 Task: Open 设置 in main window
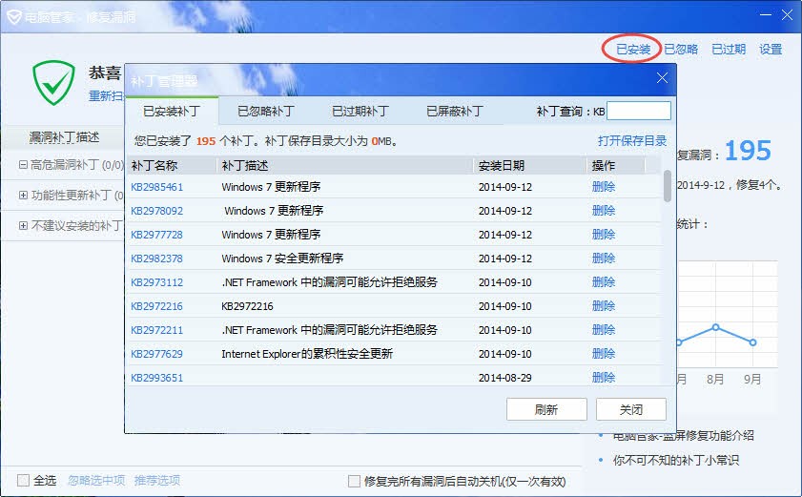(x=771, y=50)
